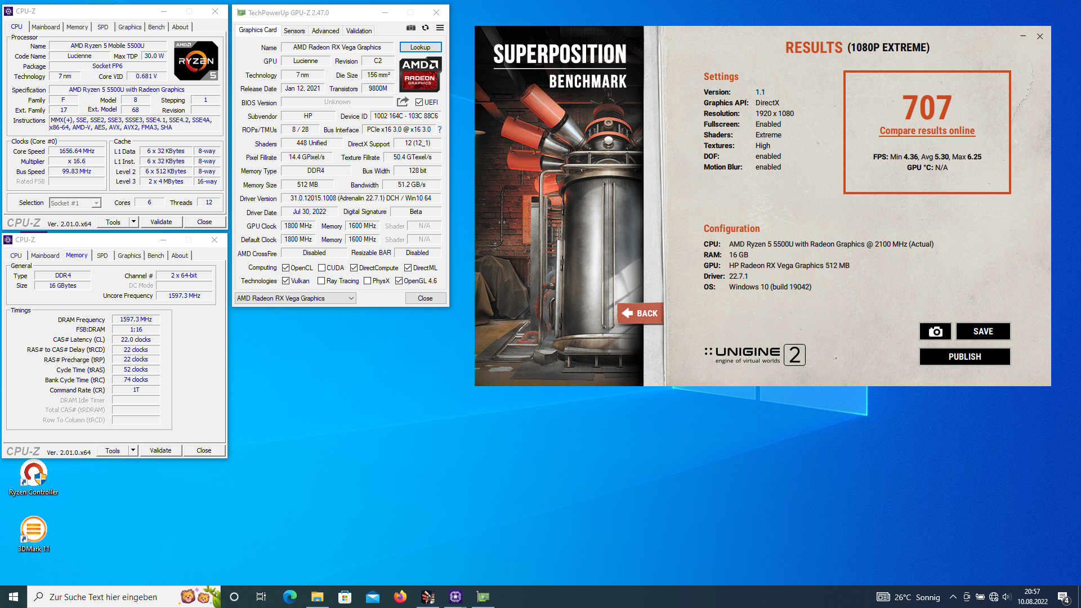The height and width of the screenshot is (608, 1081).
Task: Toggle the OpenGL 4.6 checkbox
Action: [x=399, y=281]
